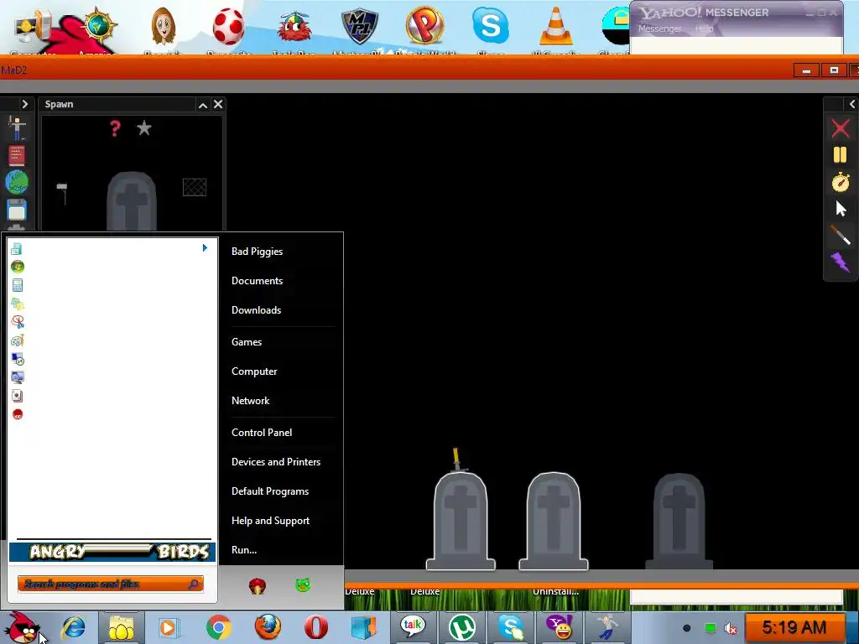Close the Spawn panel
Viewport: 859px width, 644px height.
[218, 104]
